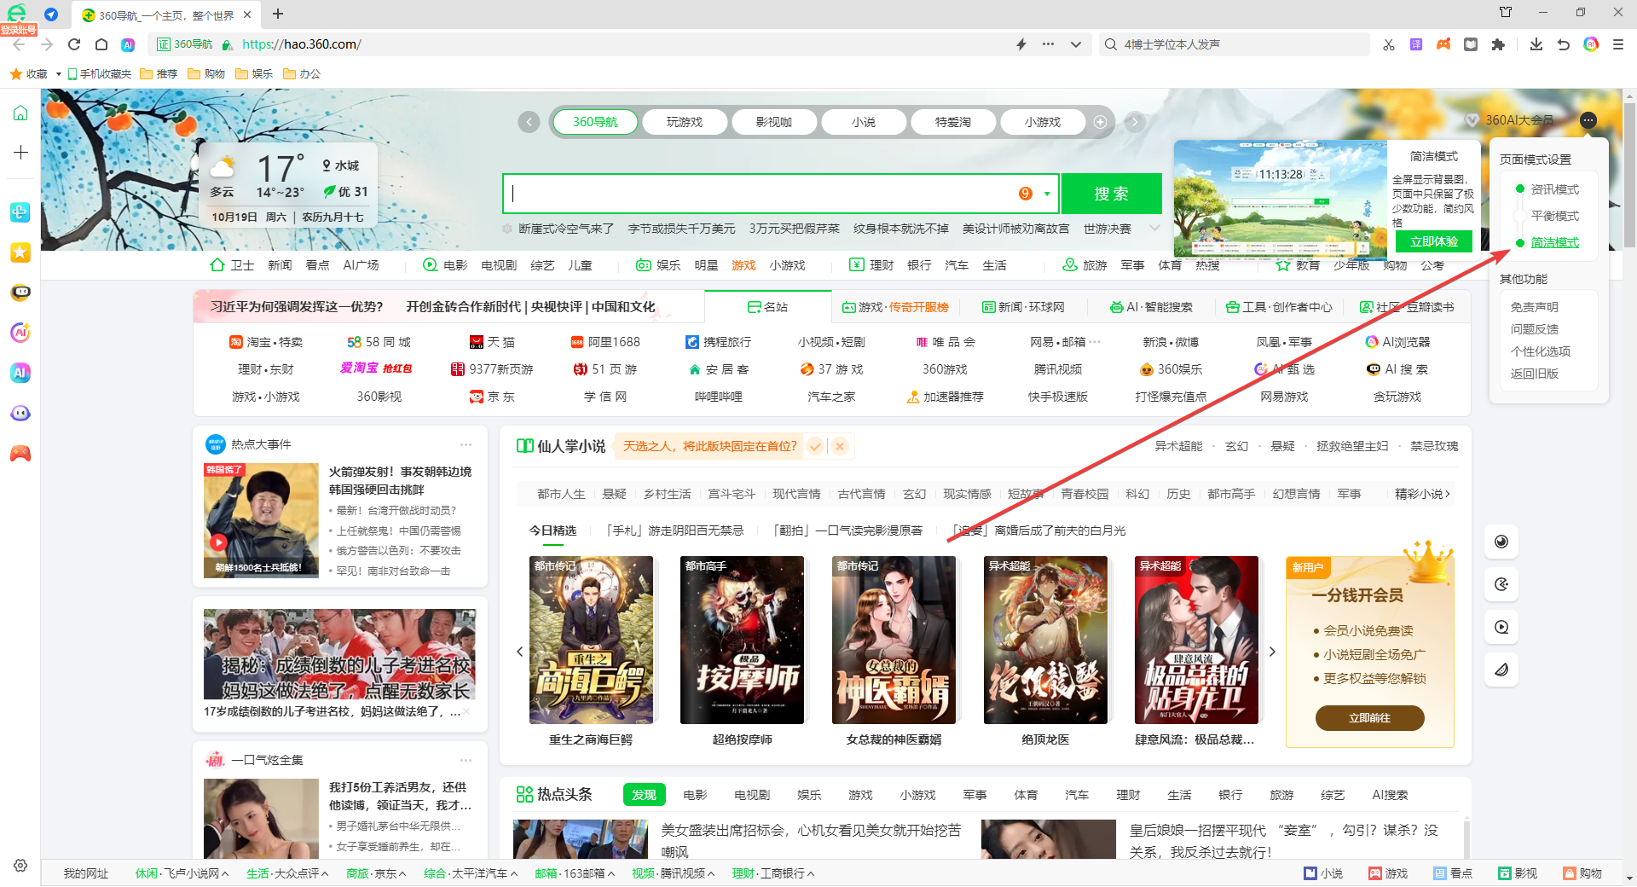1637x887 pixels.
Task: Open the new tab plus button
Action: pos(278,14)
